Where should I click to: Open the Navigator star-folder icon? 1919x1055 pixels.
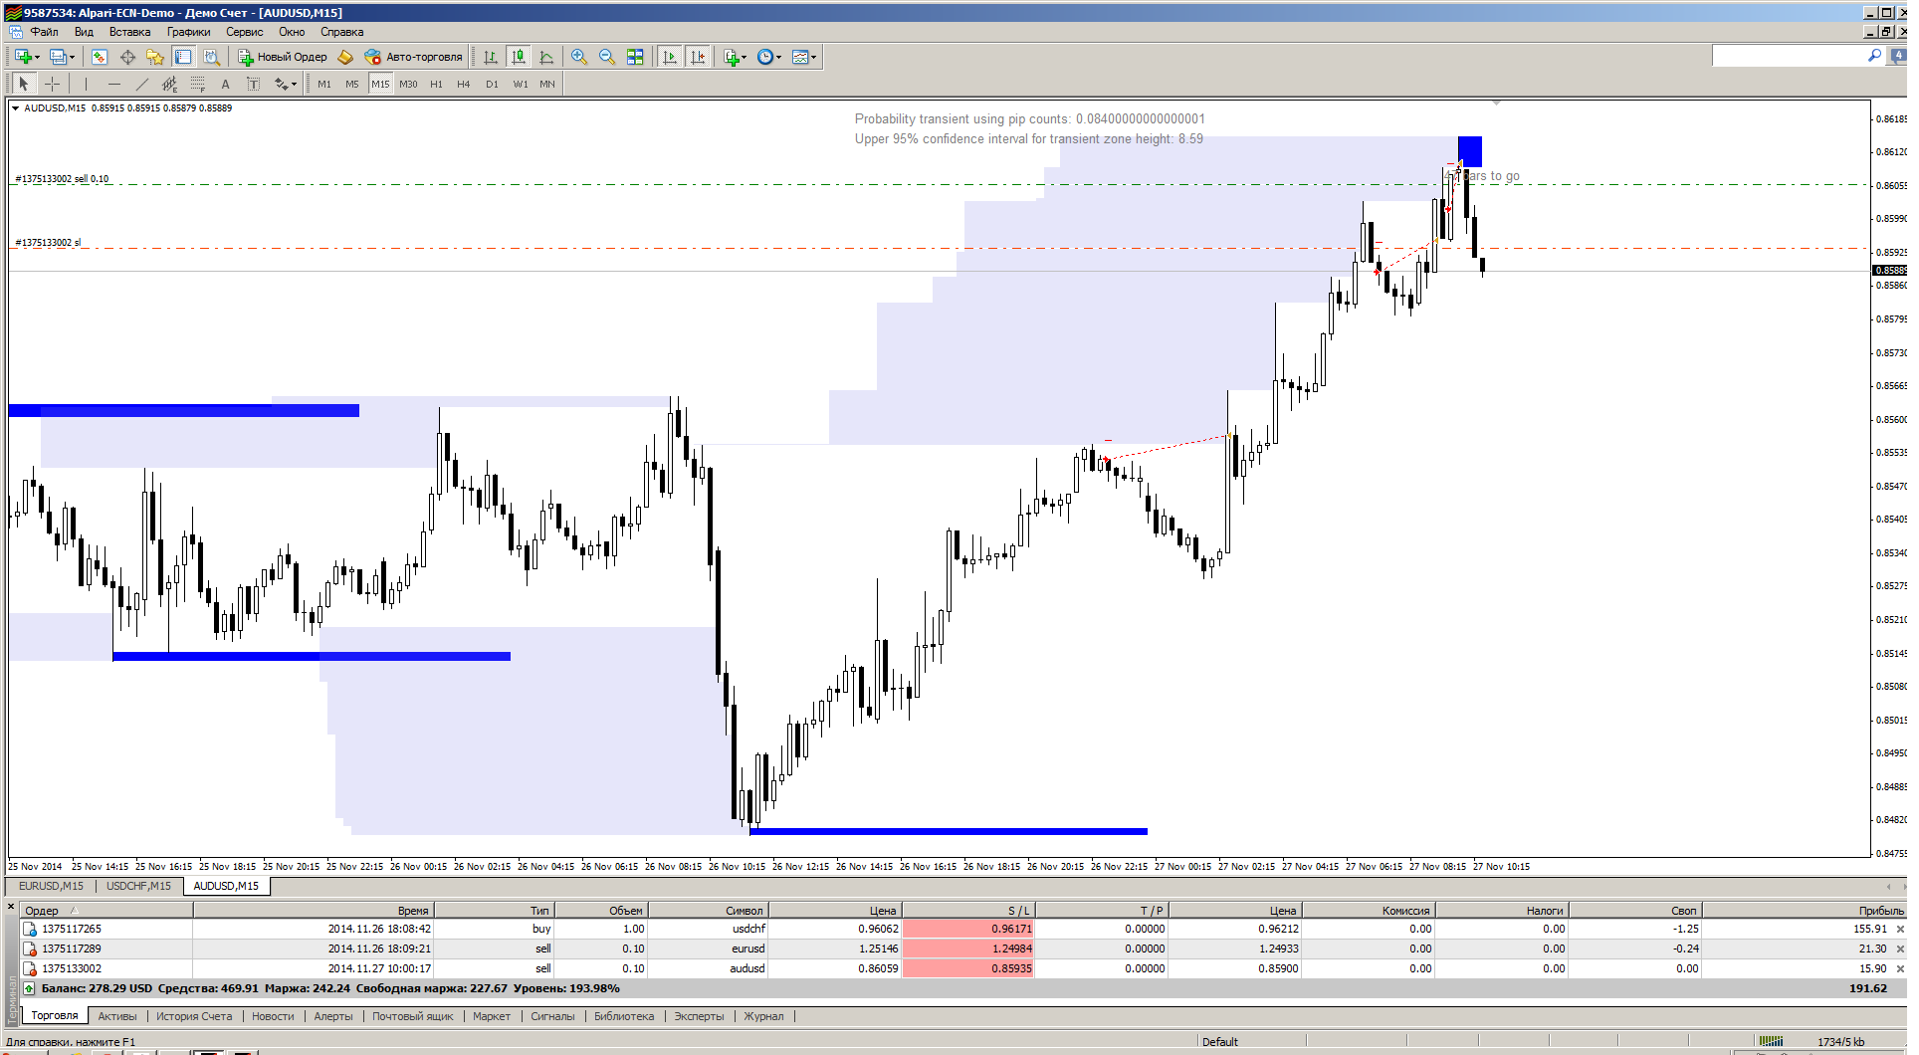(155, 57)
